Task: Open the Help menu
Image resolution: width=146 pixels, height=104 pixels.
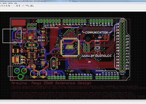Action: point(16,3)
